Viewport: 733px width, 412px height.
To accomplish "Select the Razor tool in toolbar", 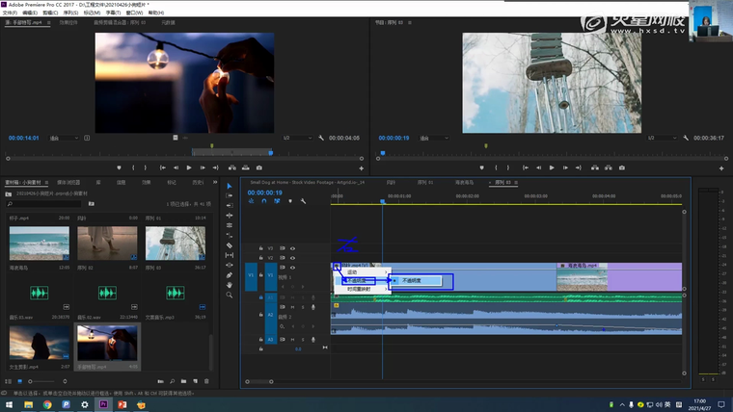I will tap(230, 245).
